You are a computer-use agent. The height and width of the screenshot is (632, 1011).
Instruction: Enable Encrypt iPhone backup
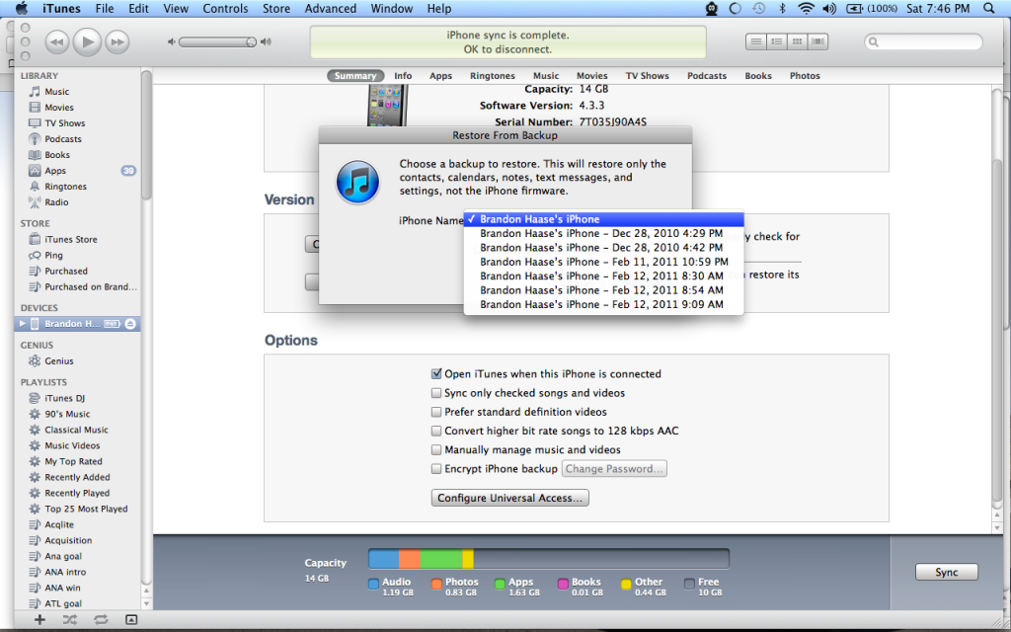pos(436,469)
